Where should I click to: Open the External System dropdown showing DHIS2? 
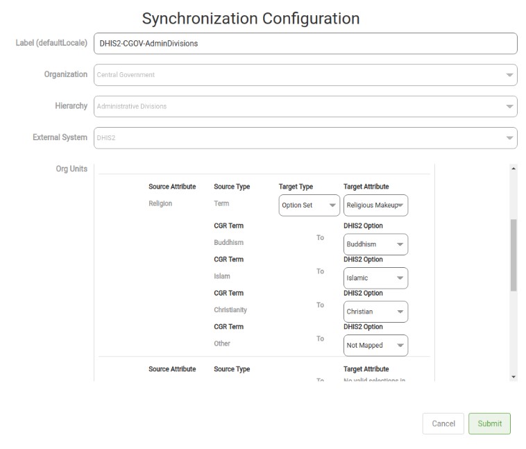[x=305, y=137]
